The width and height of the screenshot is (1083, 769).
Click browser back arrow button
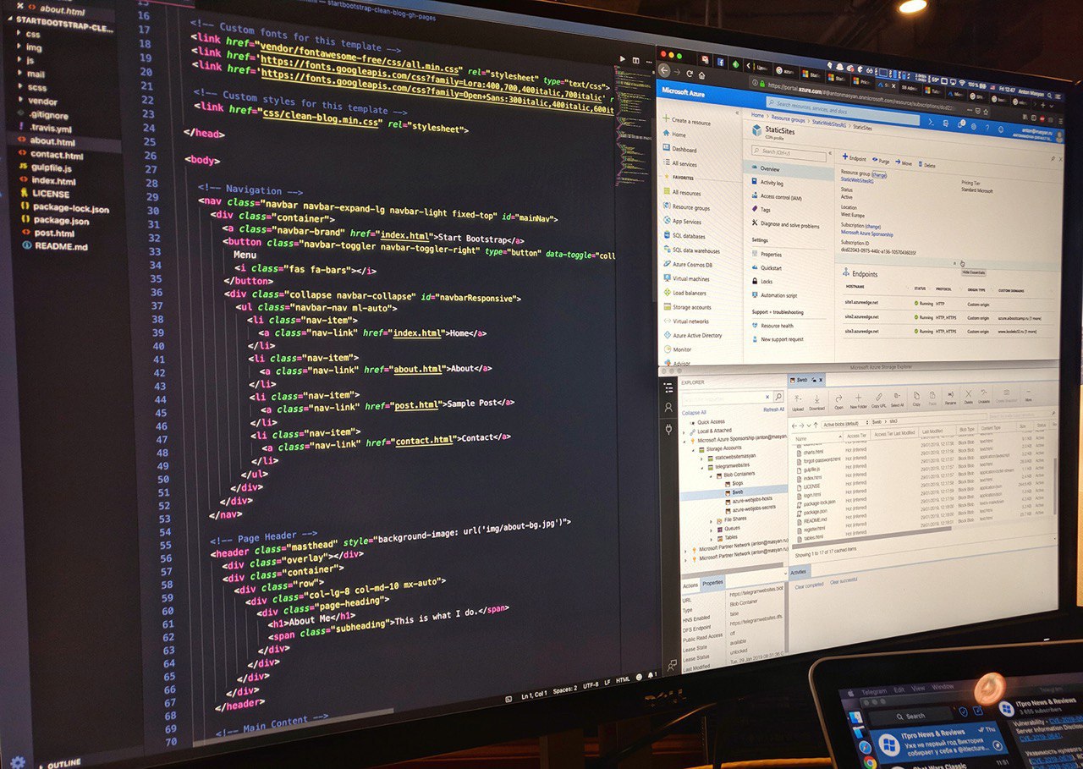pos(664,70)
